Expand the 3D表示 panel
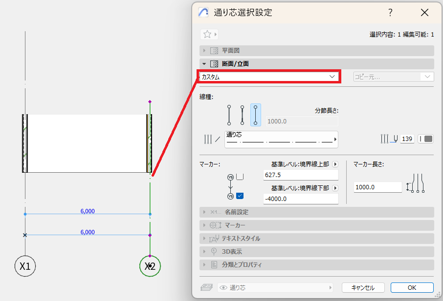Screen dimensions: 443x301 (x=317, y=252)
